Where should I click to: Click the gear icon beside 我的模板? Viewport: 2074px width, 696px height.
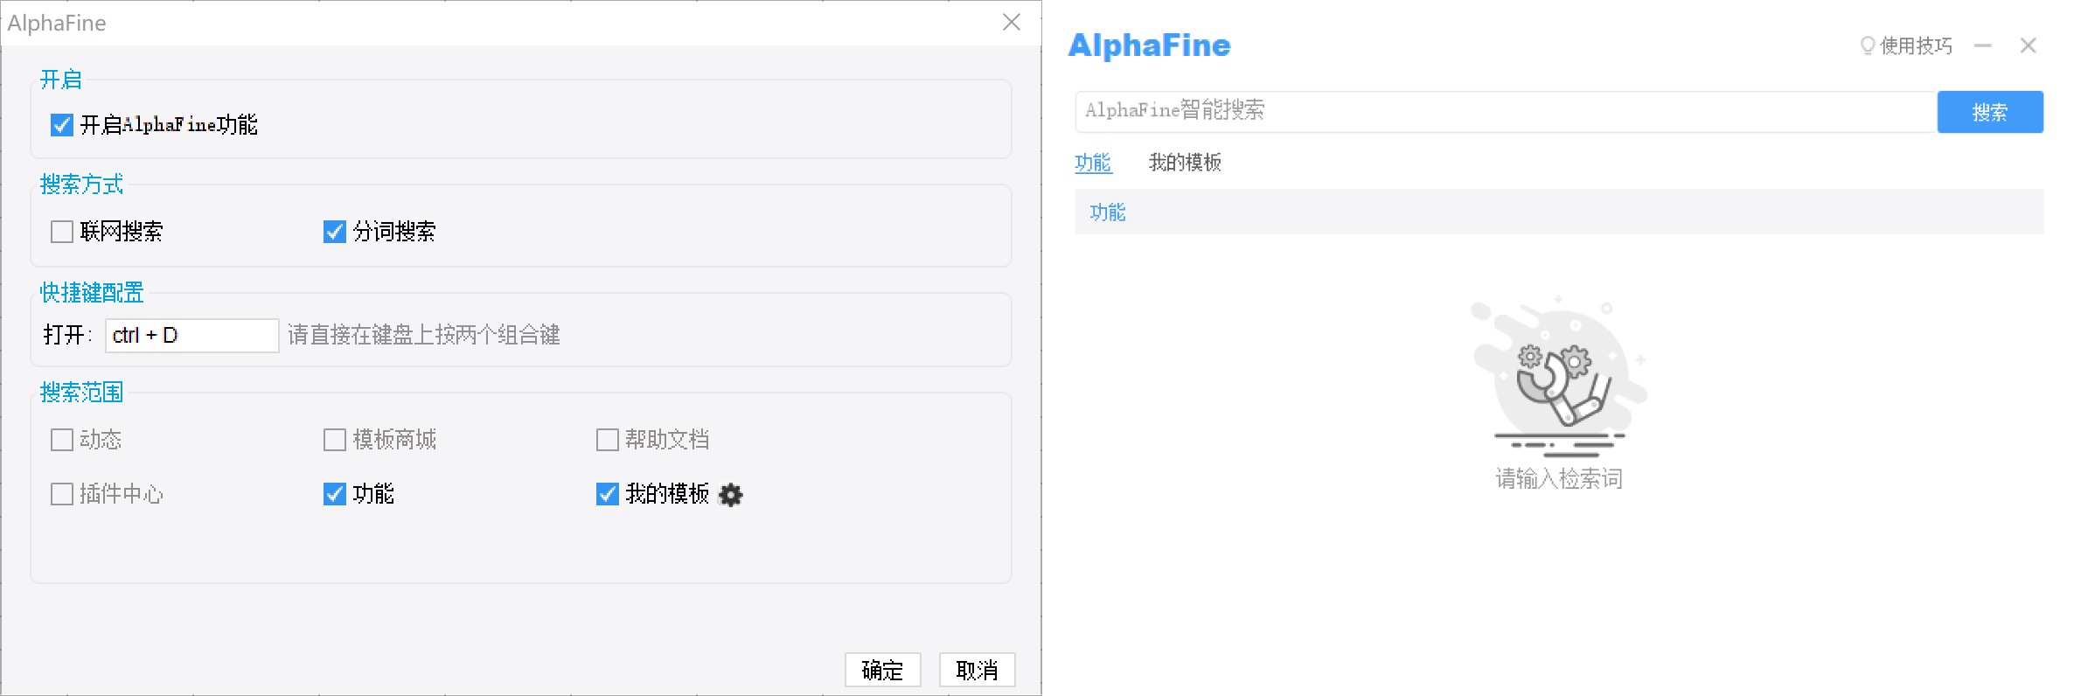730,495
